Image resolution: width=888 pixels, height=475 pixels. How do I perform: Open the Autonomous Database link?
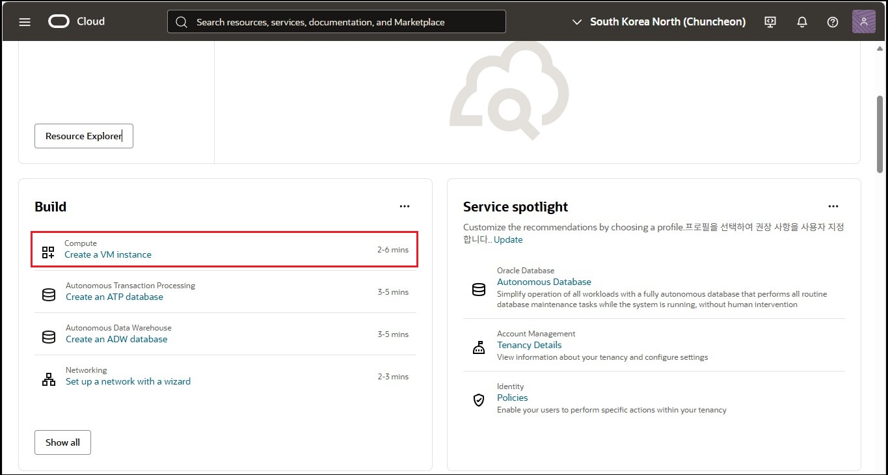[544, 282]
